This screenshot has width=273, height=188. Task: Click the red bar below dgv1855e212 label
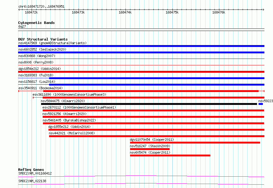(x=156, y=130)
